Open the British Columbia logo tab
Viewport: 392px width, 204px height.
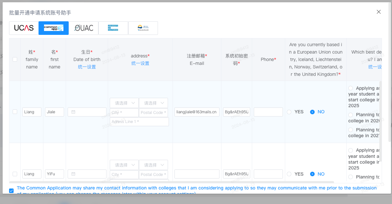coord(143,28)
